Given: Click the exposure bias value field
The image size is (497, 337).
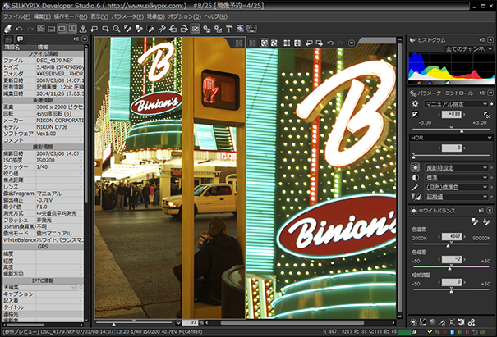Looking at the screenshot, I should (451, 114).
